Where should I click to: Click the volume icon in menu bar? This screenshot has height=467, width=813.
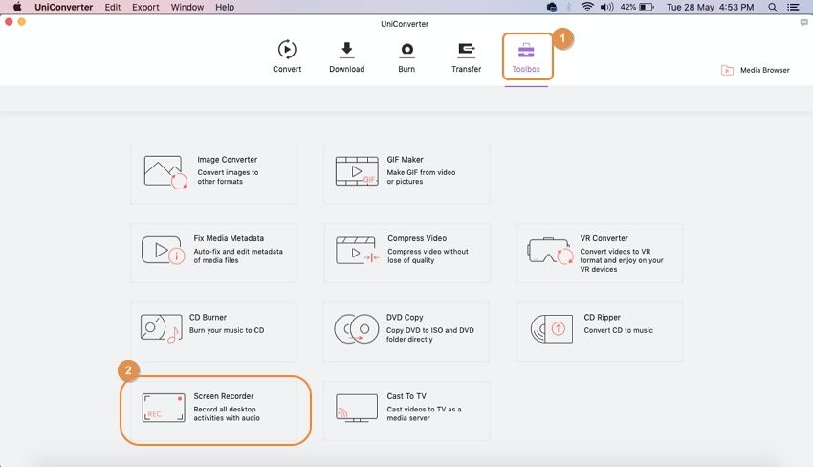click(x=606, y=8)
